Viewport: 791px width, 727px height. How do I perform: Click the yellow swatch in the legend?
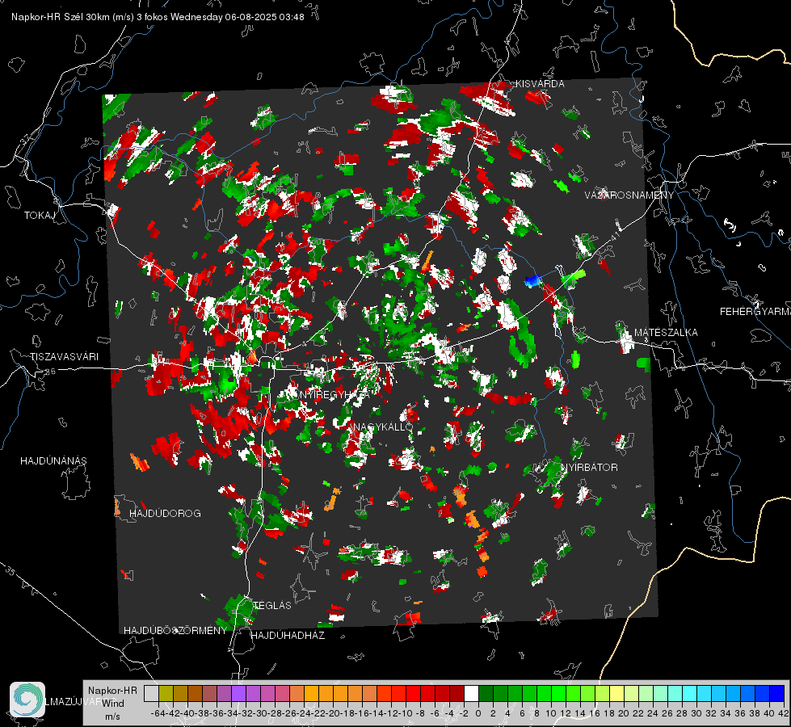point(616,694)
